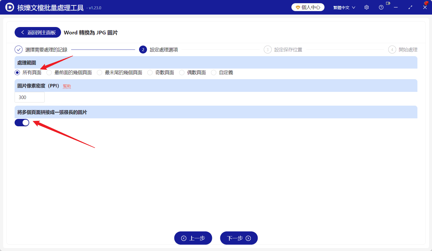Click the 圖片像素密度（PPI）label

click(38, 86)
